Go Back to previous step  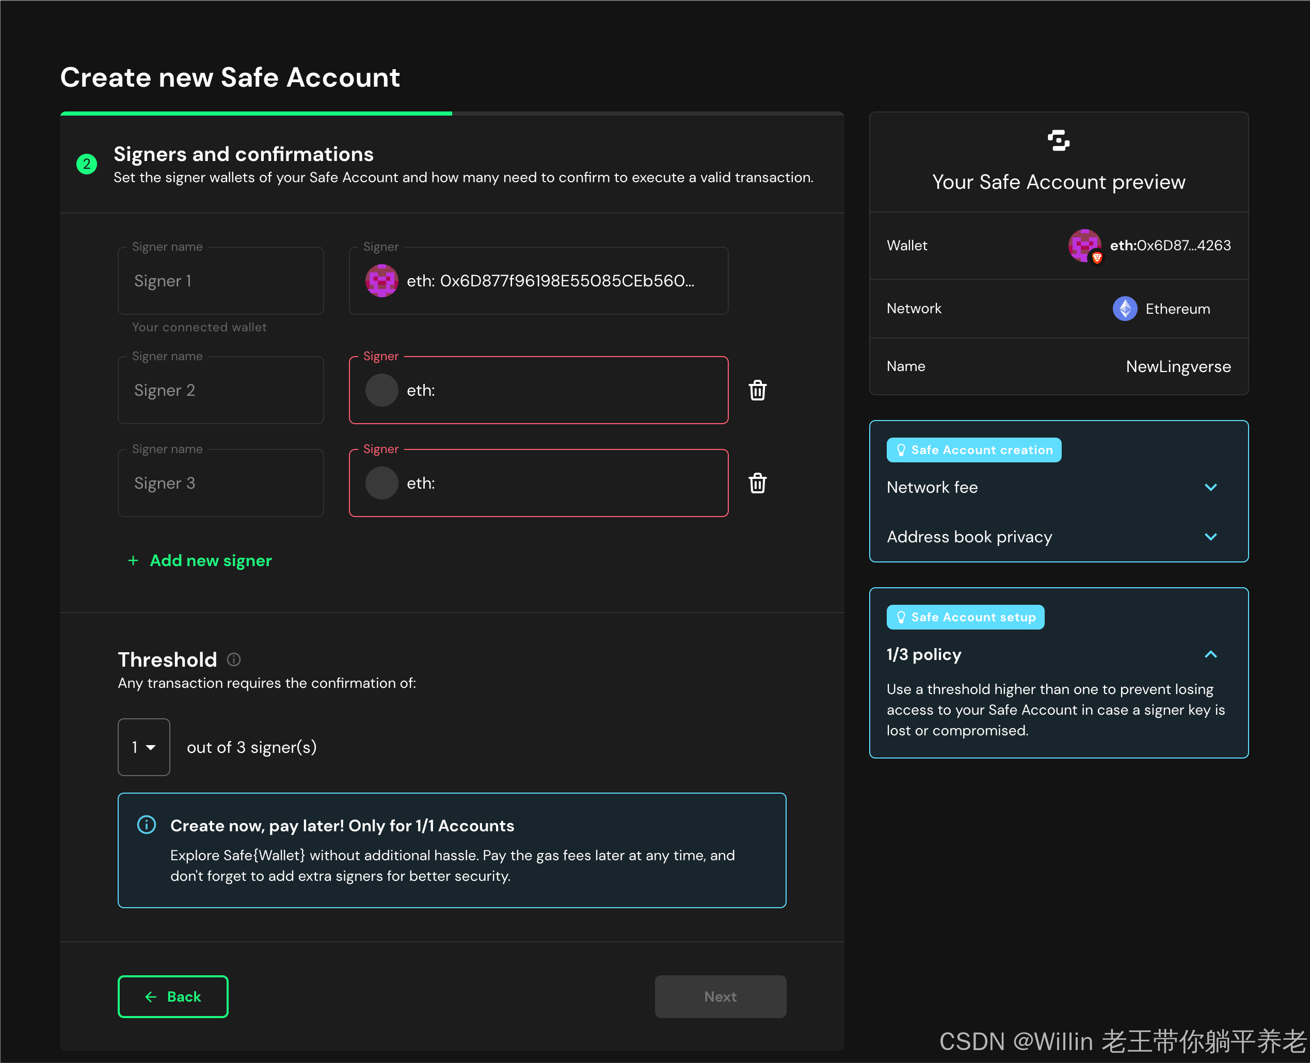173,996
